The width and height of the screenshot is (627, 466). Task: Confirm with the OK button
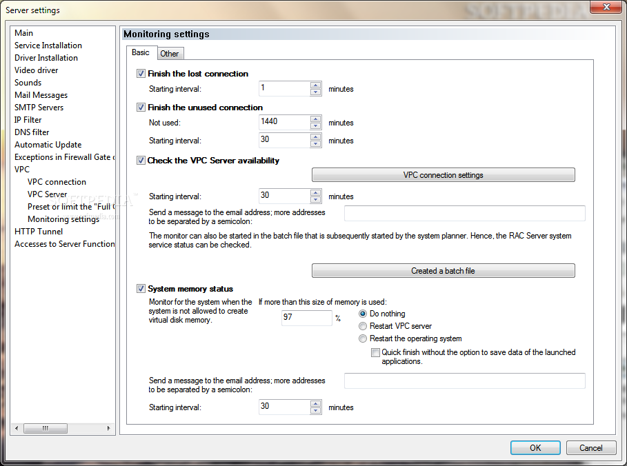pos(535,447)
